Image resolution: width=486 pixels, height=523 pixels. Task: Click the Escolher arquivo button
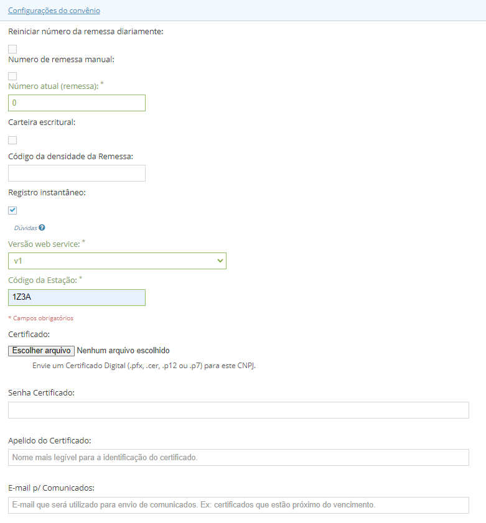point(42,351)
